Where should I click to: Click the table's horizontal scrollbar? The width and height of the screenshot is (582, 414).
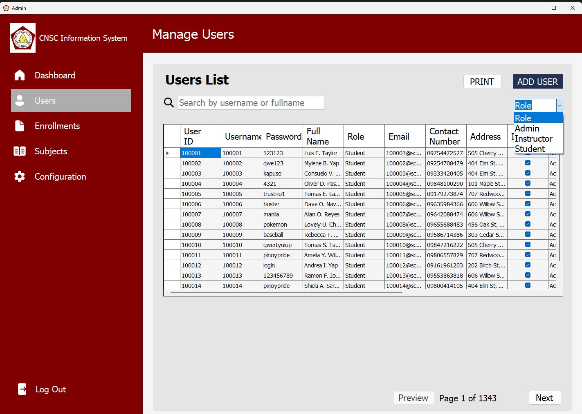click(x=286, y=293)
